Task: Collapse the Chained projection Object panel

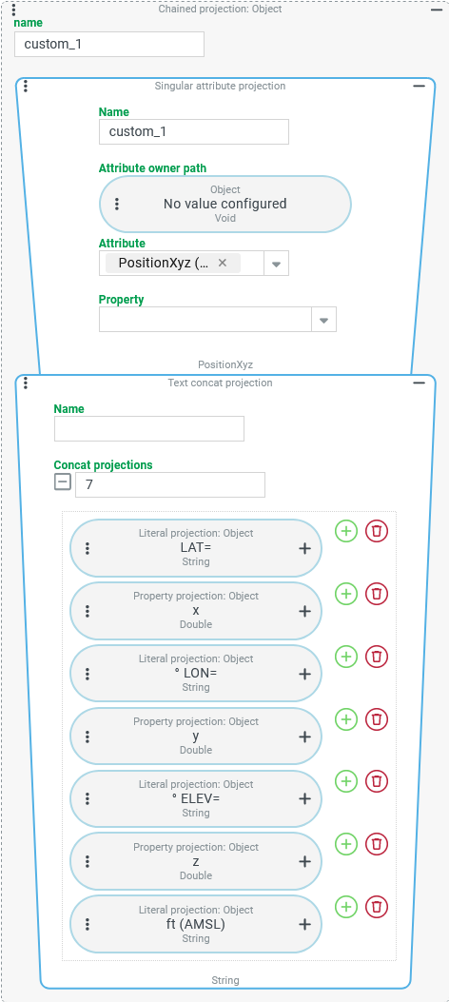Action: pyautogui.click(x=437, y=10)
